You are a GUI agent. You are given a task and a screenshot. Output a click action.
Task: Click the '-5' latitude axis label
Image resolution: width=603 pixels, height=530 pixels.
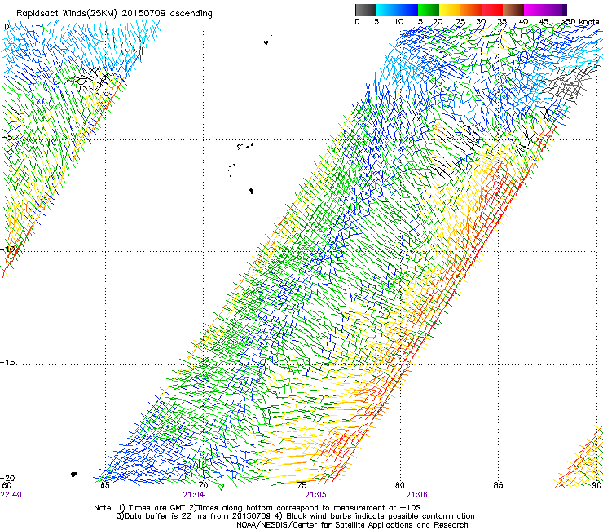[7, 138]
